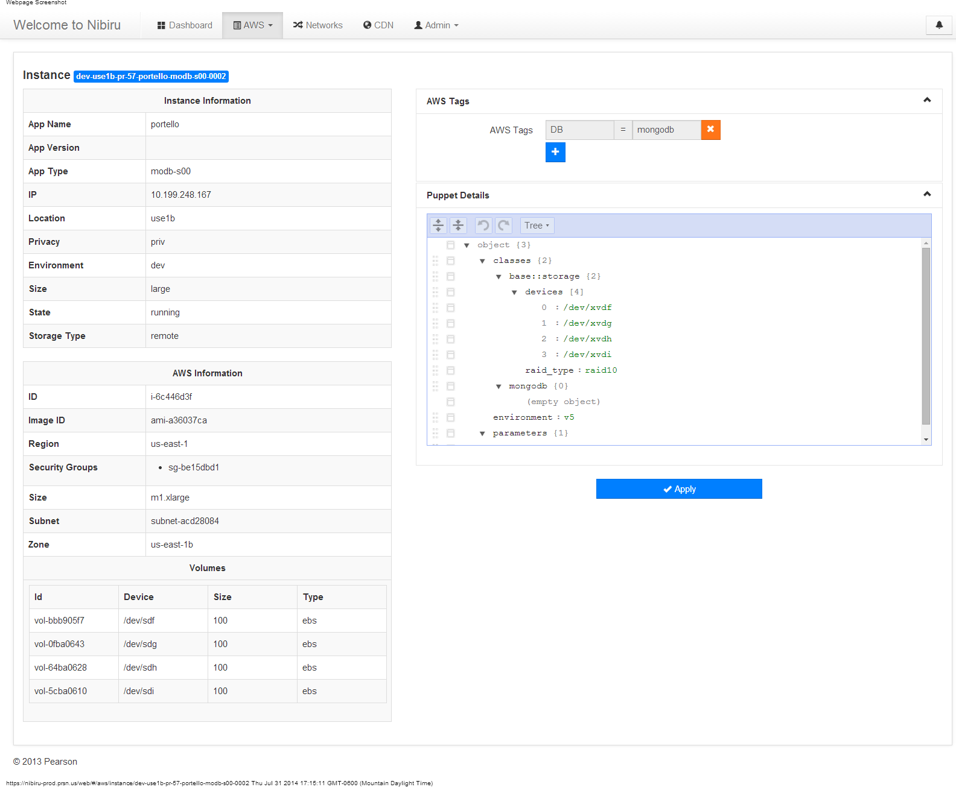Open the notifications bell

tap(938, 25)
